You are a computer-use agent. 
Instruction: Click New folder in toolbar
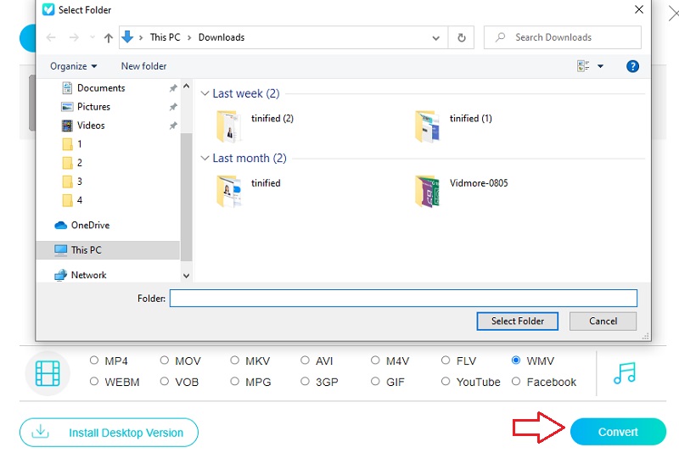click(x=143, y=66)
